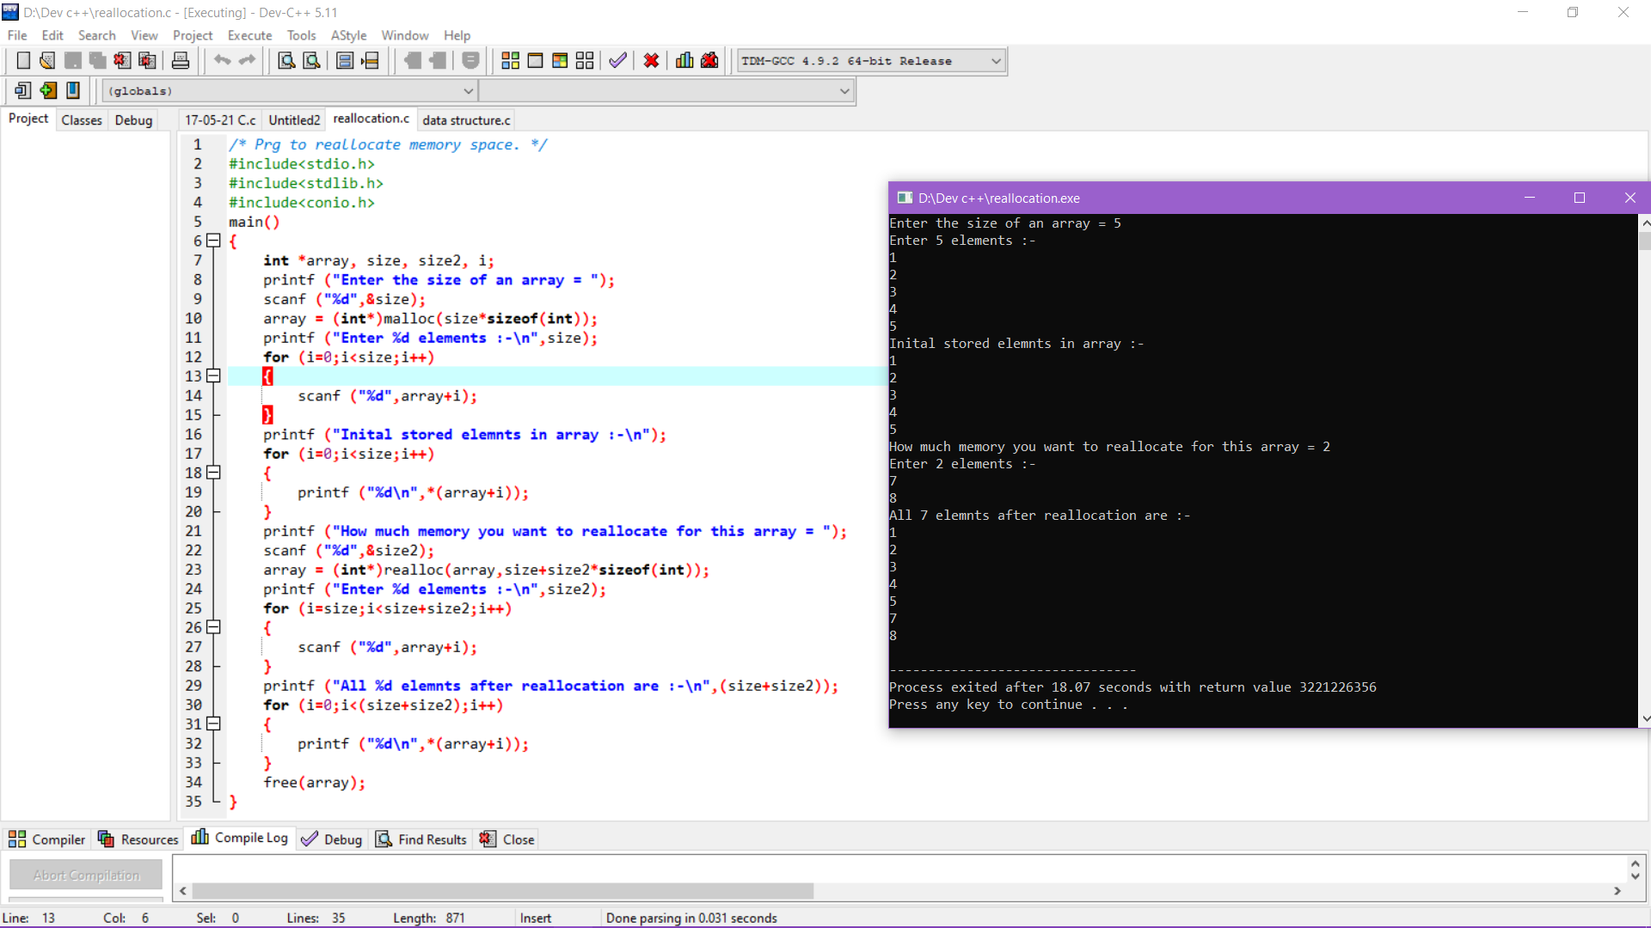Click the Compile toolbar icon
This screenshot has width=1651, height=928.
click(510, 60)
